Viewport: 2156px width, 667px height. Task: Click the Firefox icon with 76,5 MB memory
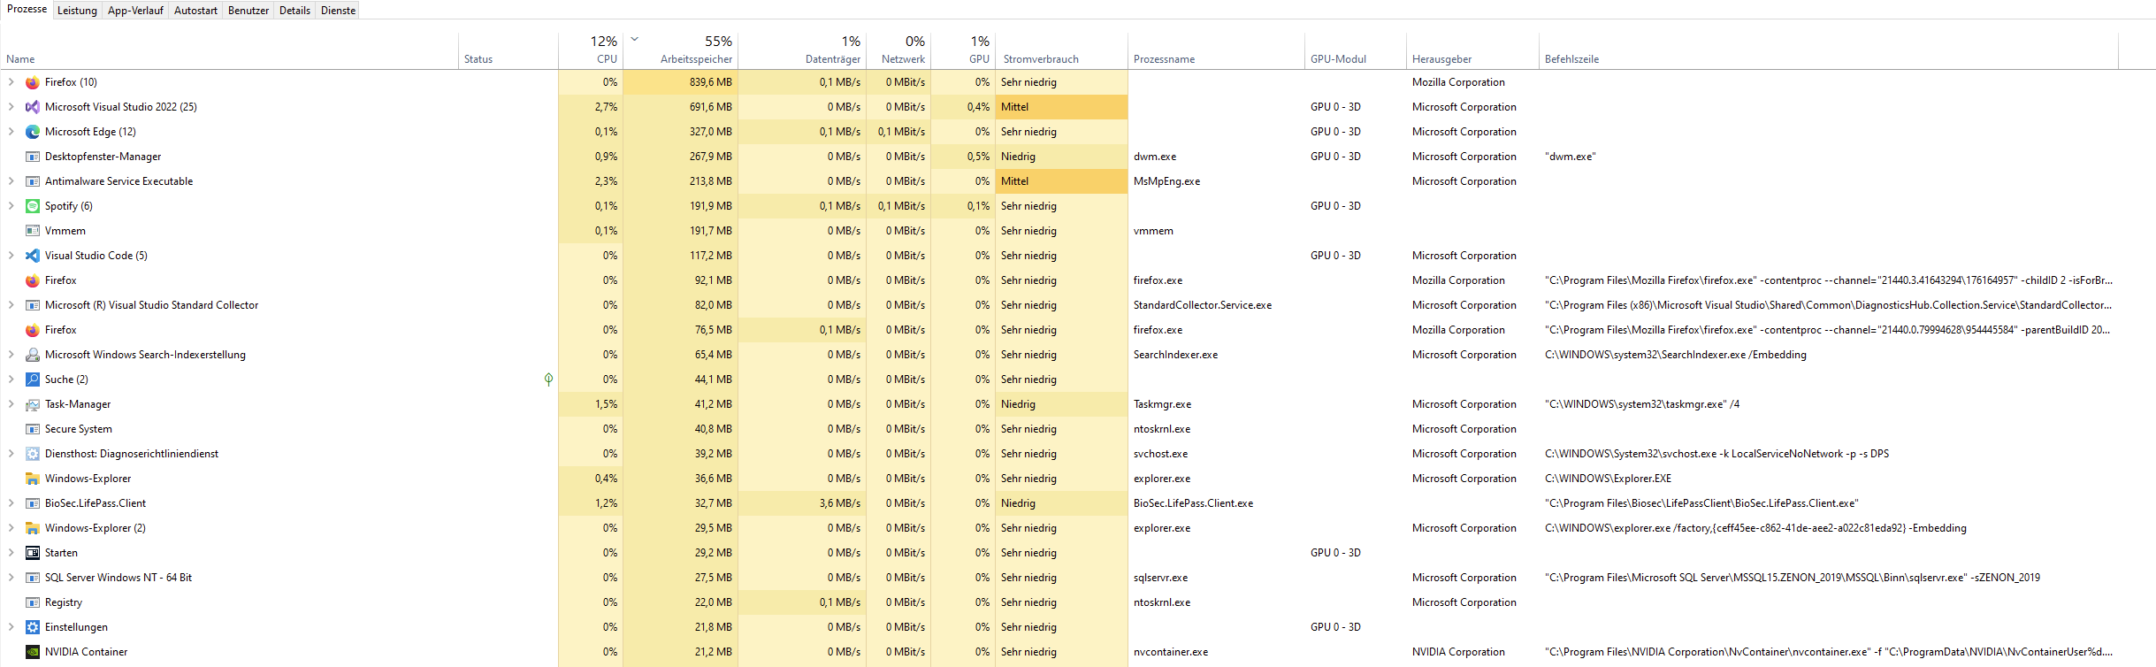pos(33,330)
